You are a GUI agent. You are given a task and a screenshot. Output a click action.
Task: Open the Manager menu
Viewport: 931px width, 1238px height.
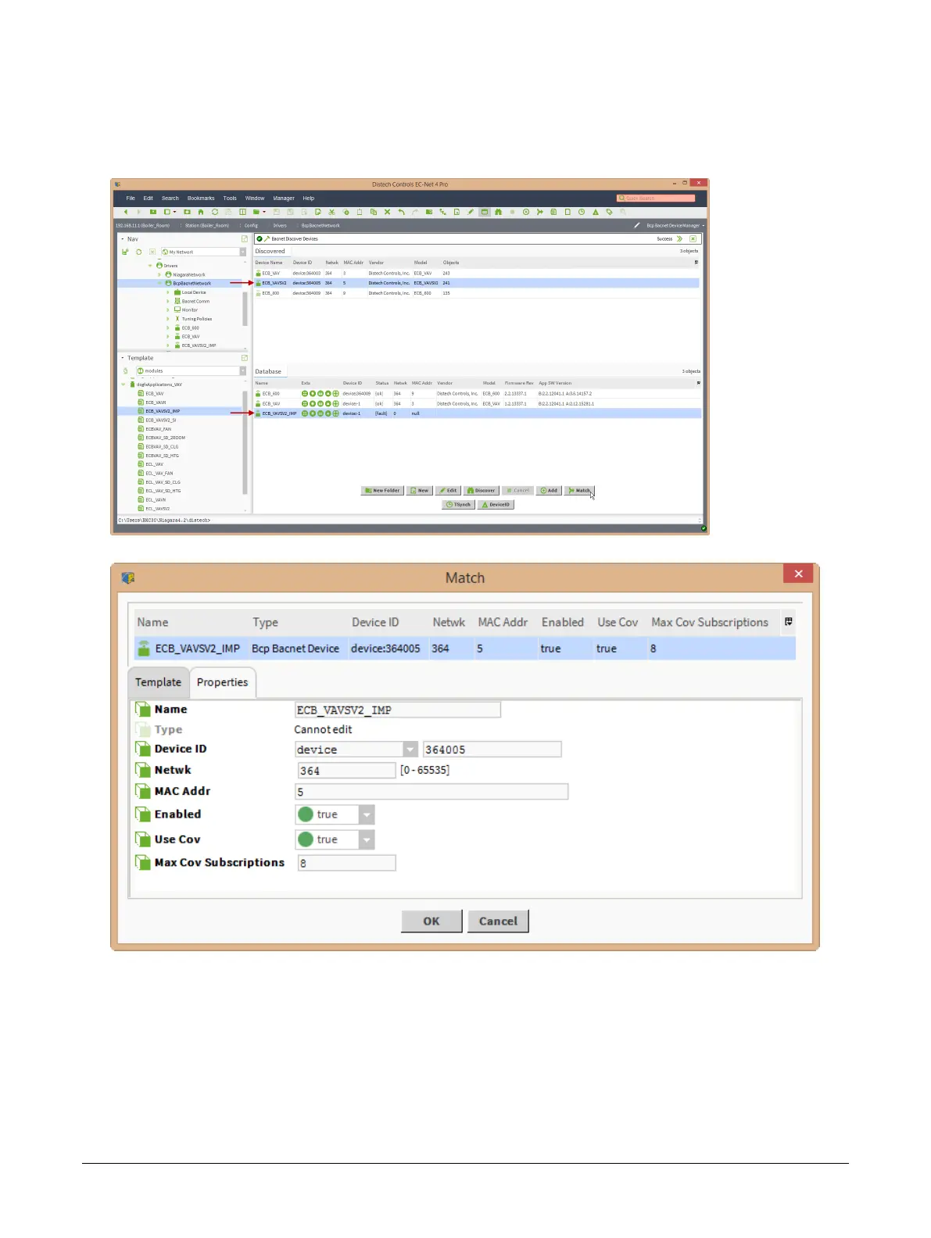click(x=284, y=199)
